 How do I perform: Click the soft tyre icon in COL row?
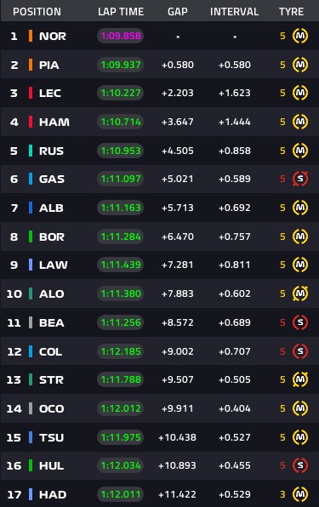[x=300, y=351]
